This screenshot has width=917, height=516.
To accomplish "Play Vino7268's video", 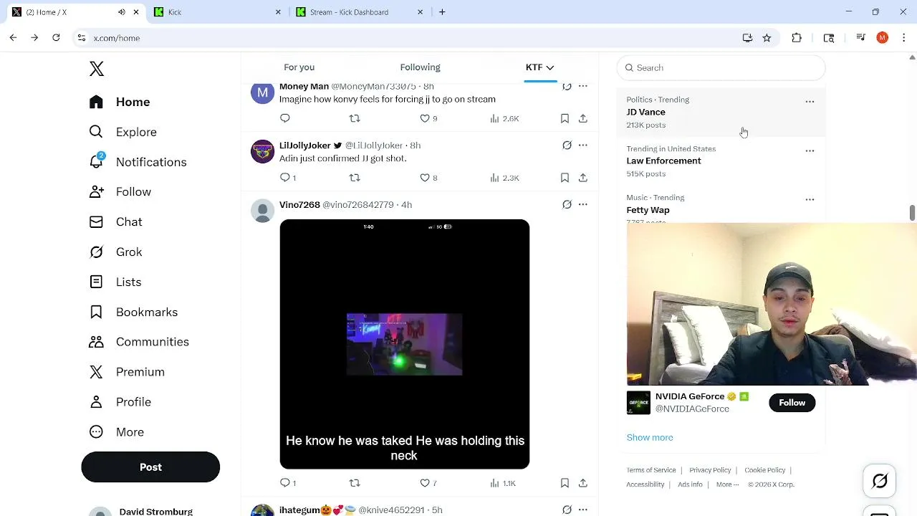I will 405,344.
